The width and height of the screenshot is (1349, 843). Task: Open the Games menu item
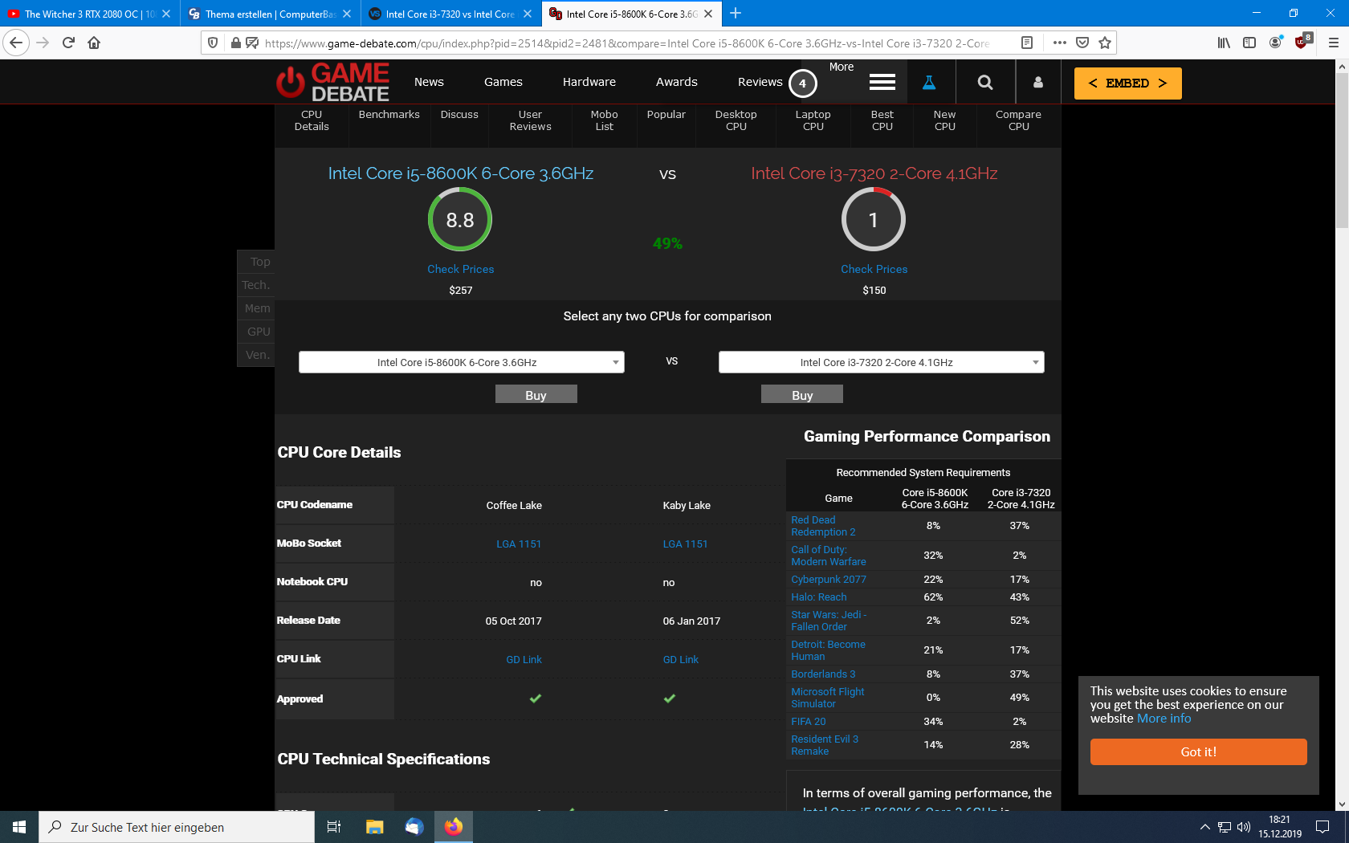[503, 82]
